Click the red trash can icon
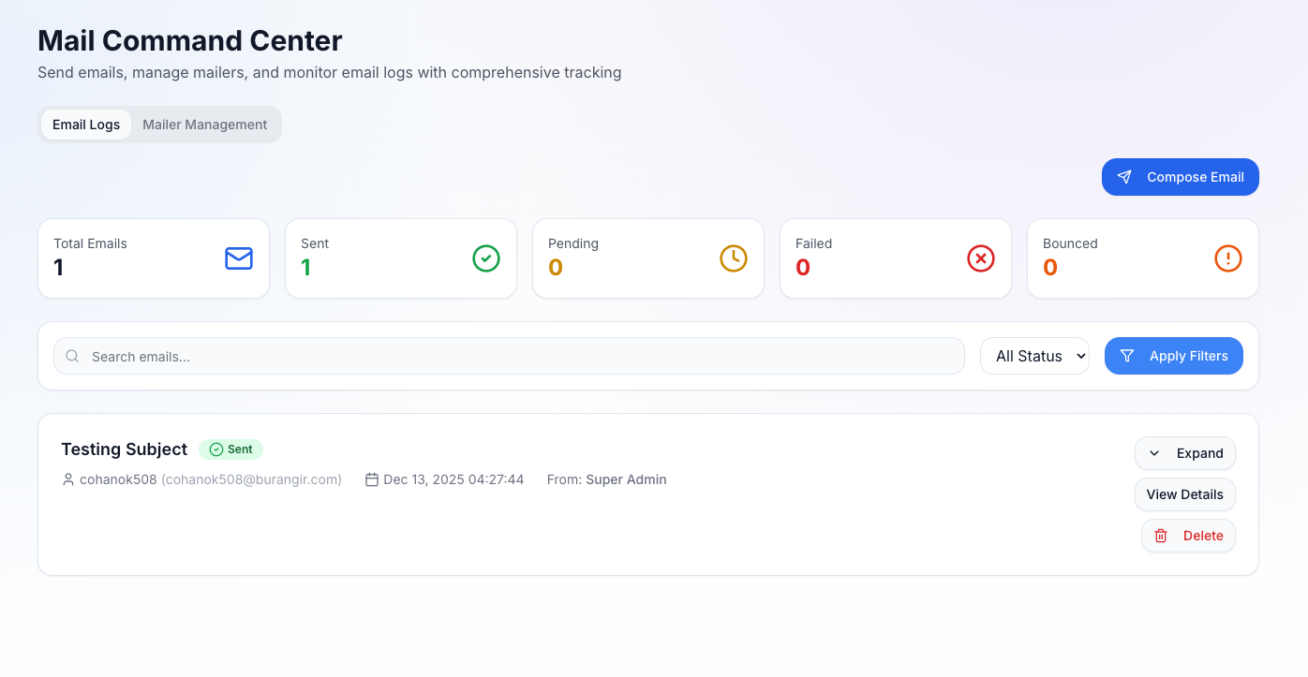The width and height of the screenshot is (1308, 677). (1161, 536)
